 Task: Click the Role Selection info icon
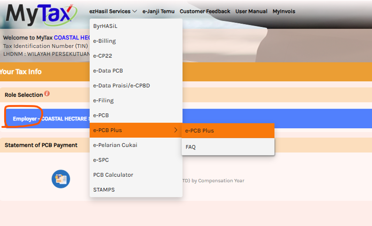tap(47, 94)
